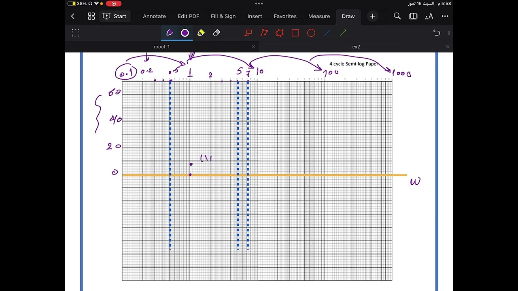Open the three-dot more options menu
This screenshot has width=518, height=291.
(x=445, y=16)
